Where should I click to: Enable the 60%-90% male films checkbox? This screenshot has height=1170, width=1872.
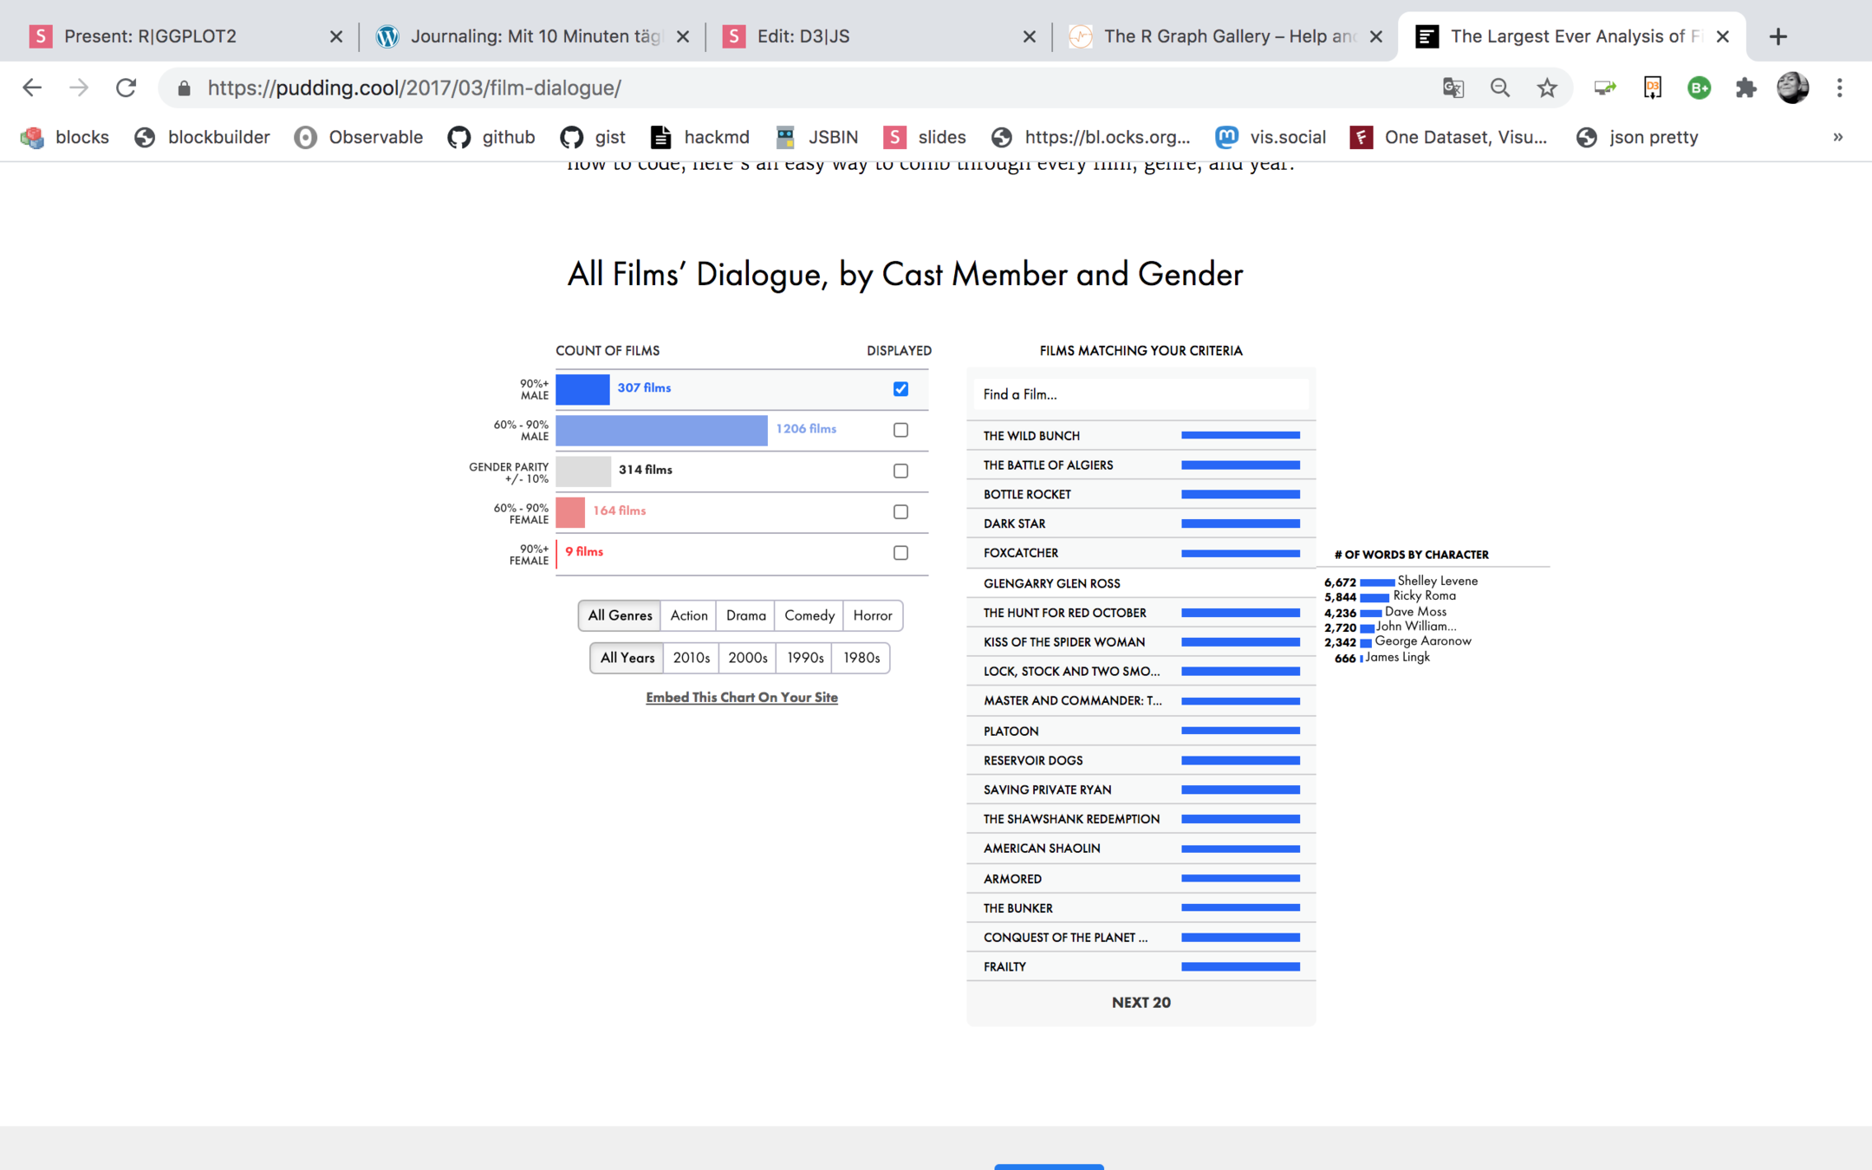900,430
